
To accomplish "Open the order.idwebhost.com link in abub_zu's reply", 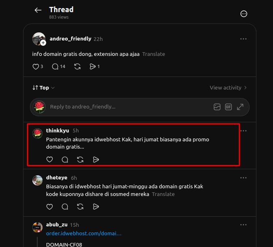I will 84,233.
